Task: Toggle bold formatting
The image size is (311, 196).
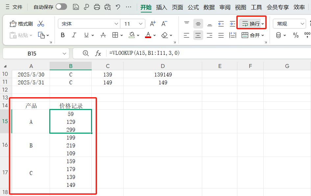Action: [x=62, y=35]
